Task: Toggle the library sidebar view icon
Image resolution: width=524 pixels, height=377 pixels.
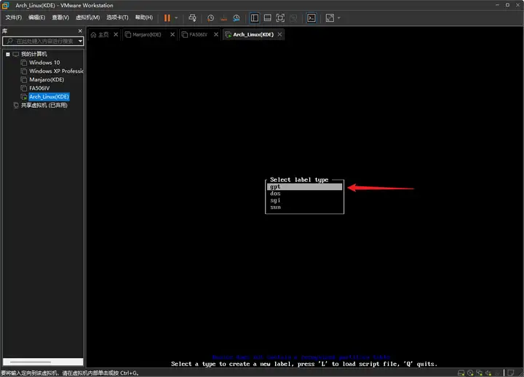Action: tap(255, 17)
